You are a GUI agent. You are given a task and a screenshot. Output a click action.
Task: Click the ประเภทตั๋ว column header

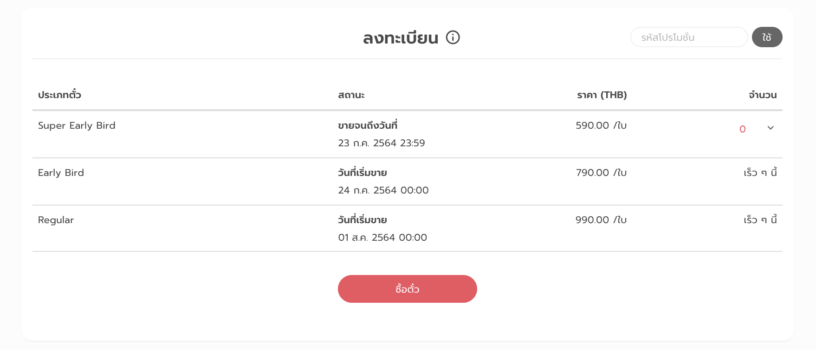click(59, 95)
